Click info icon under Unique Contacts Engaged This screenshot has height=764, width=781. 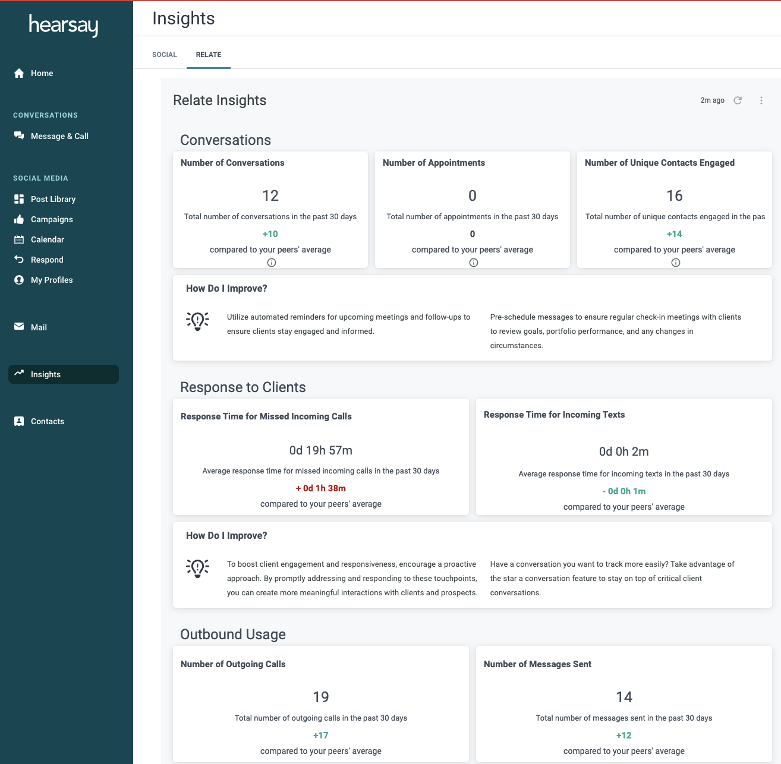[x=676, y=263]
